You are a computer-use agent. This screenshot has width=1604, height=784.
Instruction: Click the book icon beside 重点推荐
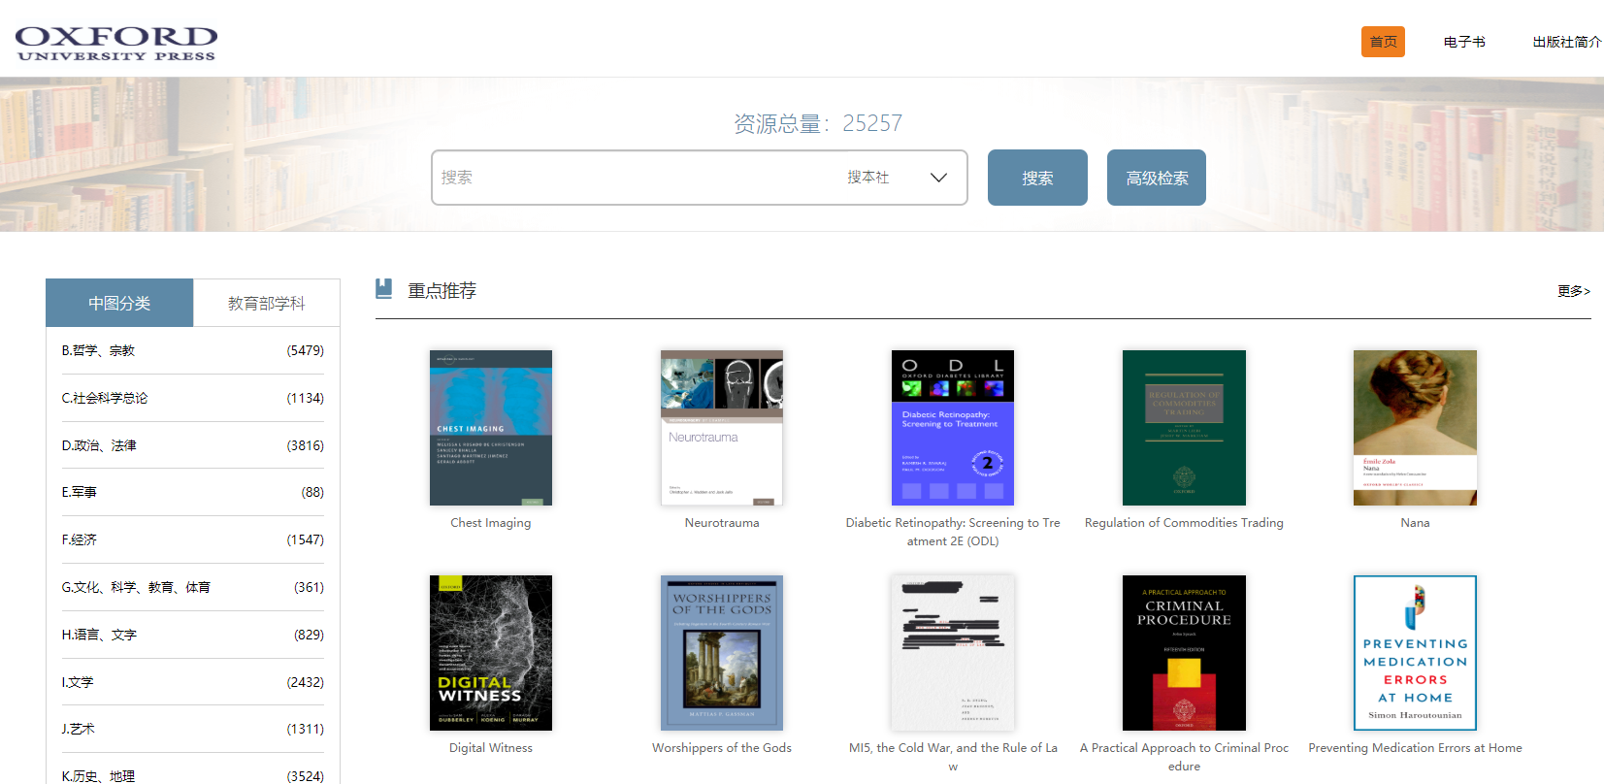coord(384,289)
